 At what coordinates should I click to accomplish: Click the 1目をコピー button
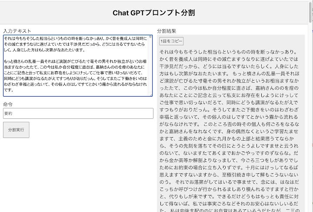coord(171,41)
